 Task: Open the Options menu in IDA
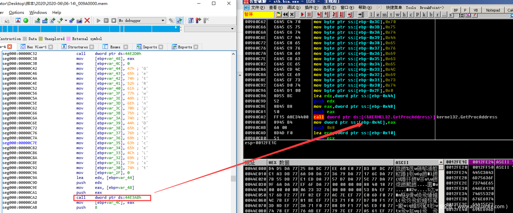17,12
